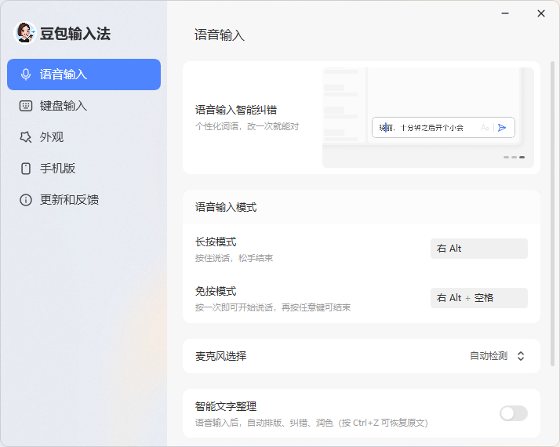Screen dimensions: 560x447
Task: Open the 语音输入 settings tab
Action: (84, 74)
